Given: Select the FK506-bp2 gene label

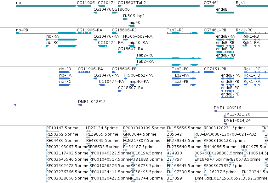Looking at the screenshot, I should tap(134, 16).
